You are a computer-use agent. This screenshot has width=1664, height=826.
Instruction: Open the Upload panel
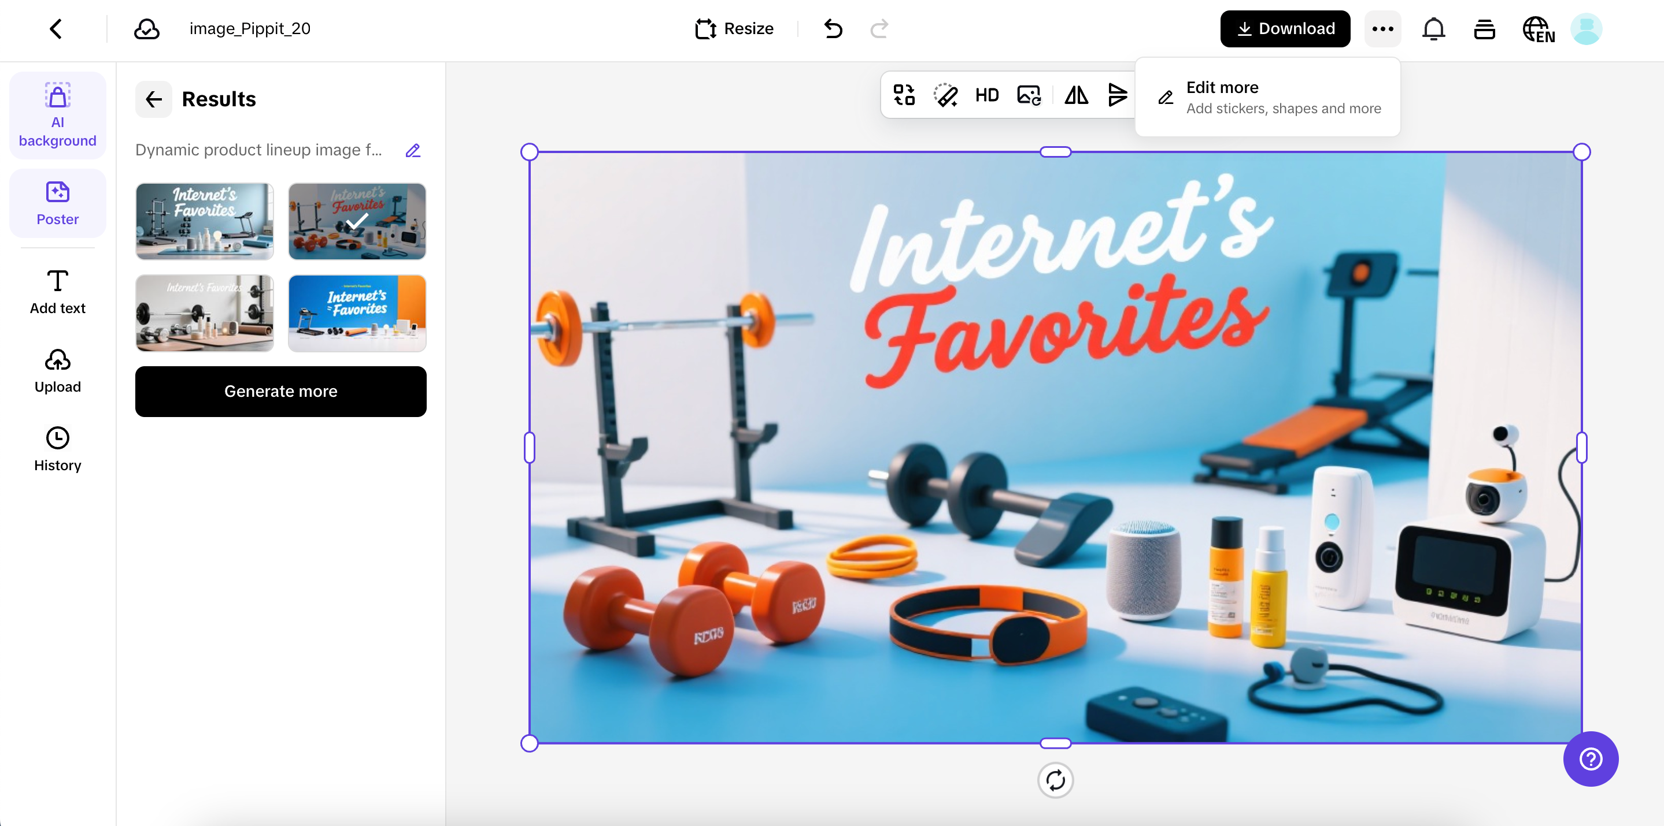tap(57, 370)
